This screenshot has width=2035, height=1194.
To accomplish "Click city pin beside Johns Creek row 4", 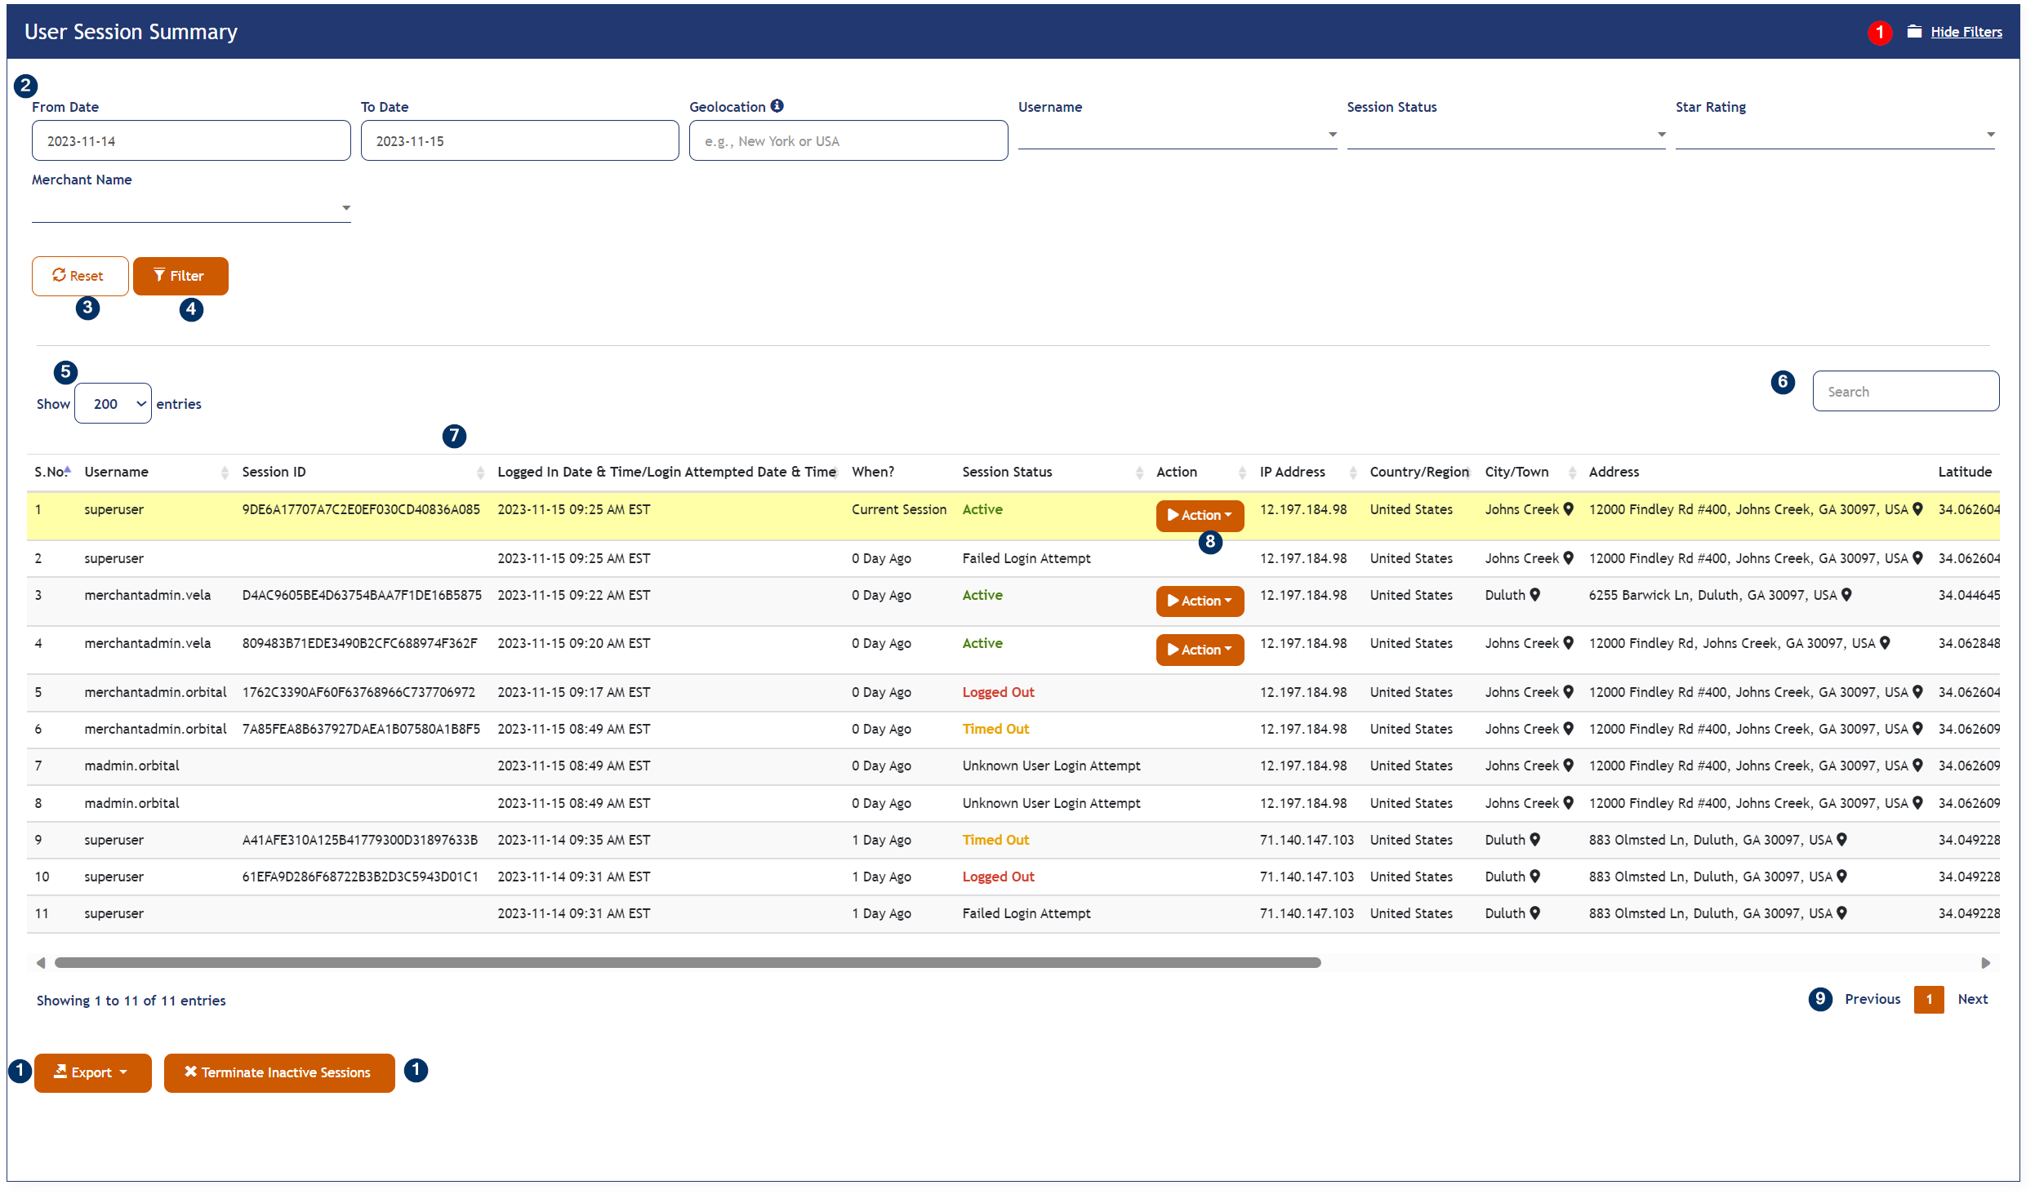I will click(x=1568, y=643).
